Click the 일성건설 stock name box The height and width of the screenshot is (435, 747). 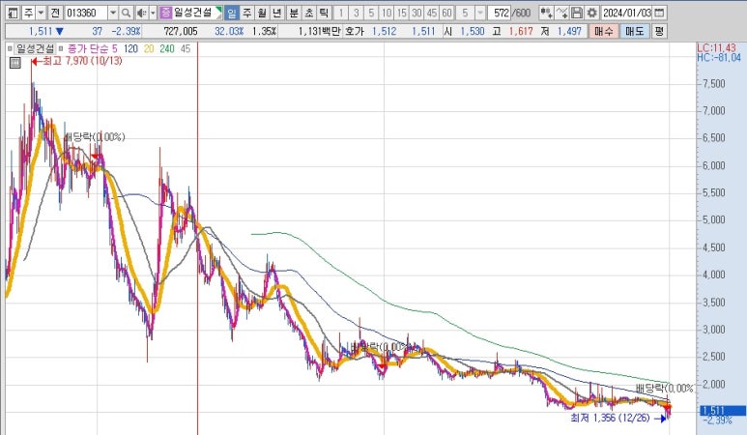coord(197,13)
